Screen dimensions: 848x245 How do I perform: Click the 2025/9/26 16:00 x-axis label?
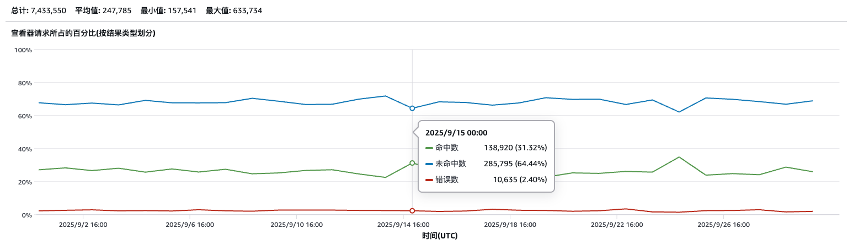coord(724,225)
